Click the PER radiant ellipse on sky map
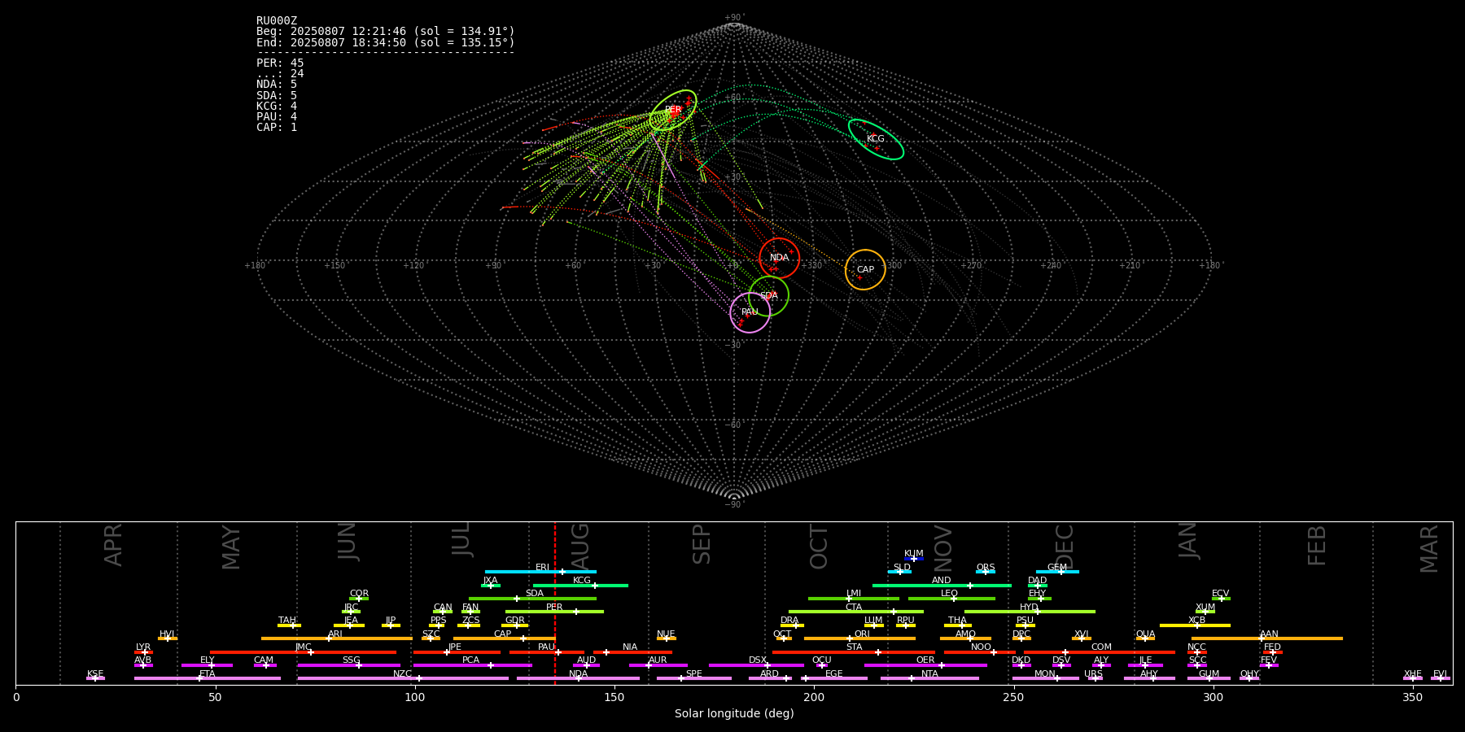1465x732 pixels. click(673, 110)
